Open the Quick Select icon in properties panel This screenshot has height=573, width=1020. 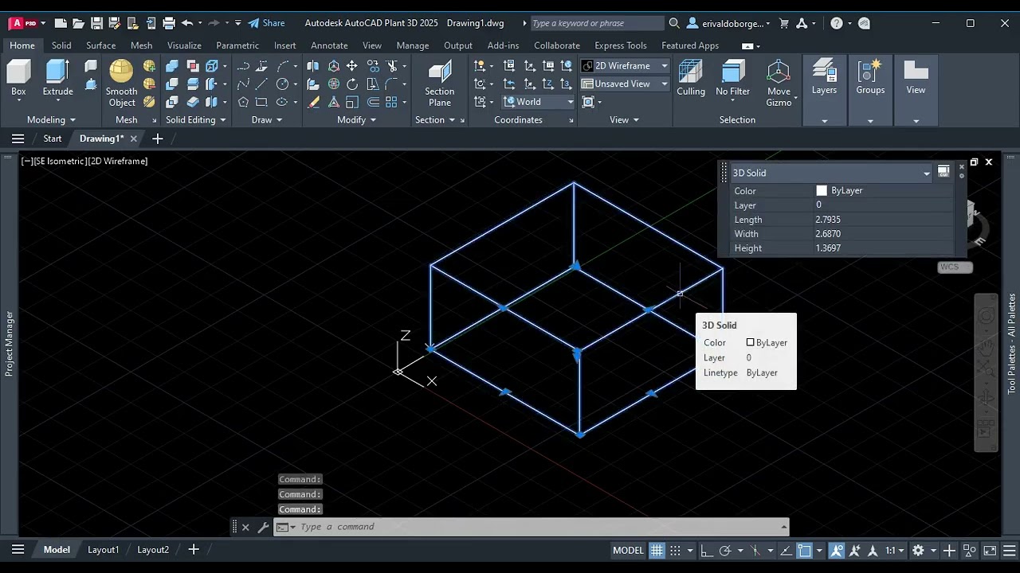point(943,172)
